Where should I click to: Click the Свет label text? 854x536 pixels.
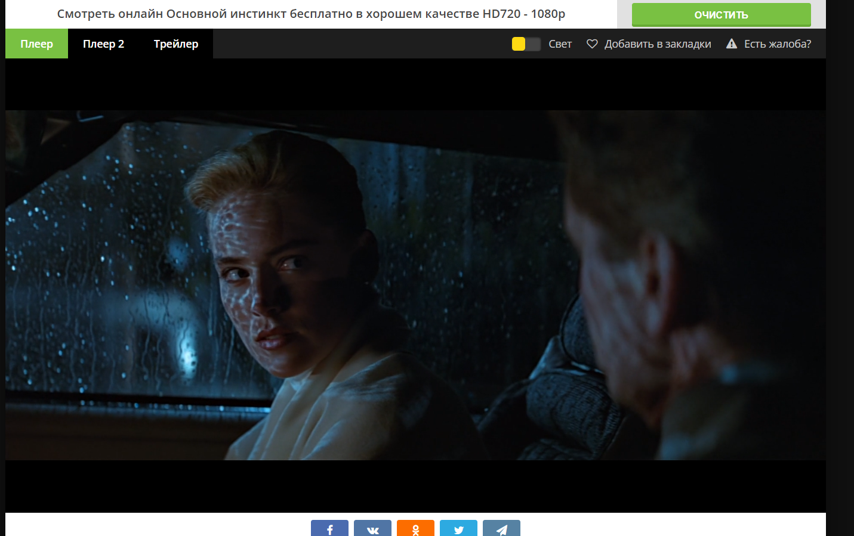click(560, 44)
